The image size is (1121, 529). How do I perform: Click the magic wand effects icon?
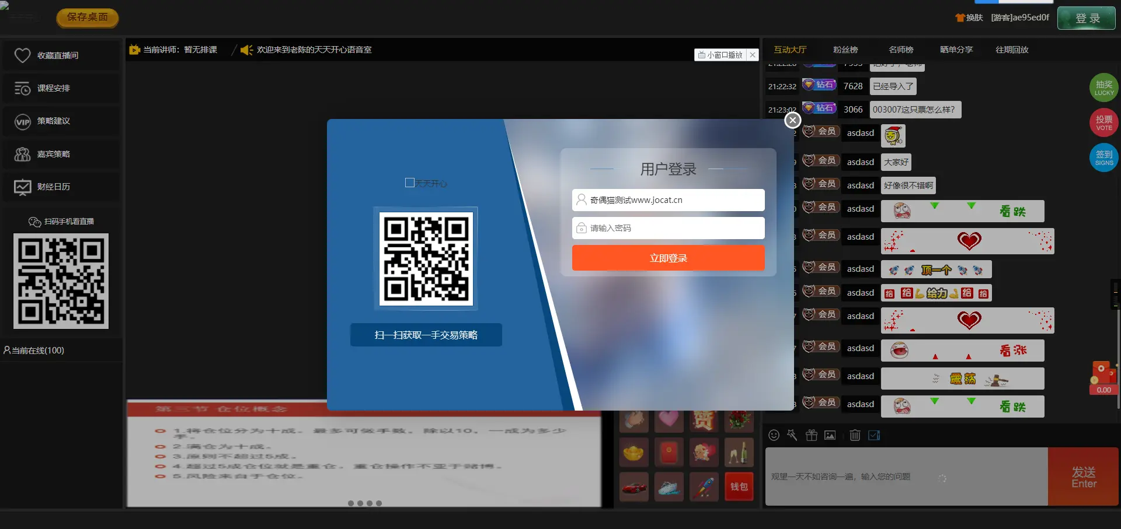(x=792, y=435)
